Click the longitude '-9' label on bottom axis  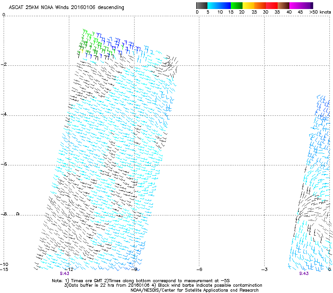134,270
